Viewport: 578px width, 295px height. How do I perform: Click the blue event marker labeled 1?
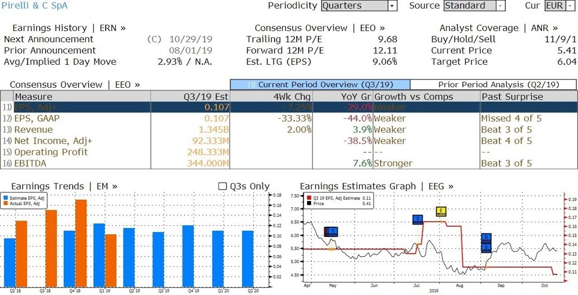pyautogui.click(x=332, y=231)
